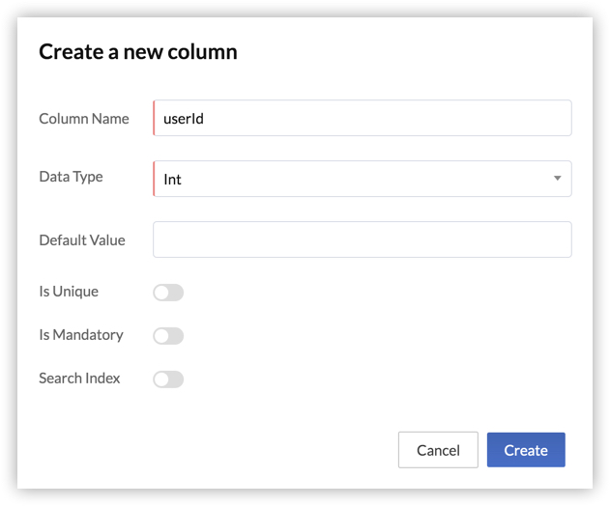
Task: Click the "Search Index" label text
Action: [79, 379]
